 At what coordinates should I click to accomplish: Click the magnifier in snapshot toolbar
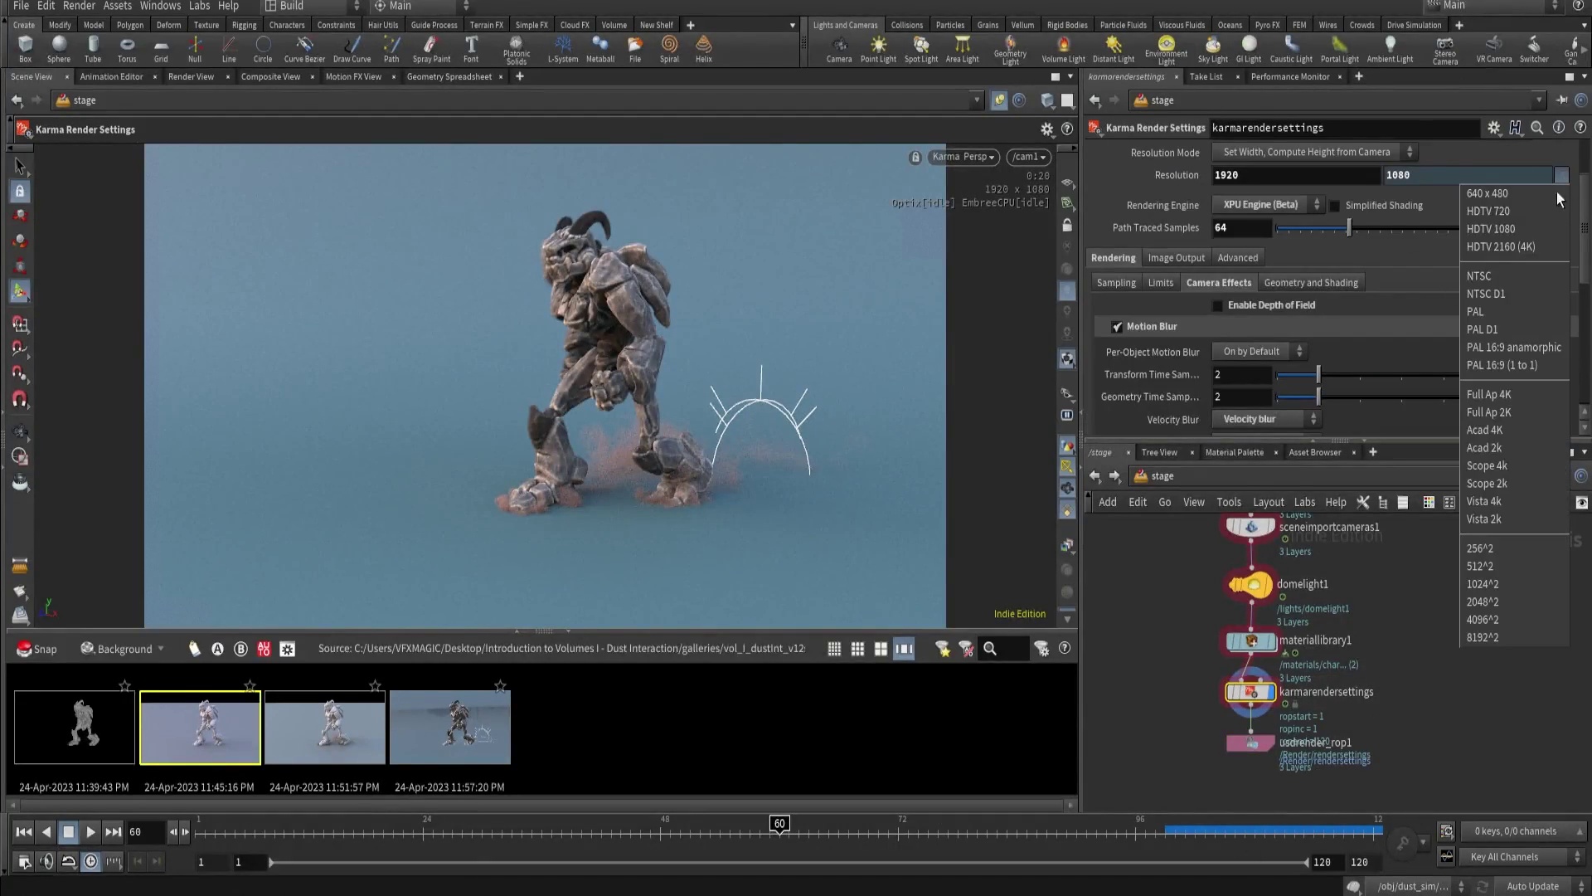pos(990,649)
